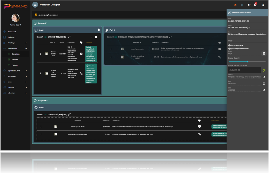The width and height of the screenshot is (269, 173).
Task: Toggle the Background Executed switch
Action: click(230, 49)
